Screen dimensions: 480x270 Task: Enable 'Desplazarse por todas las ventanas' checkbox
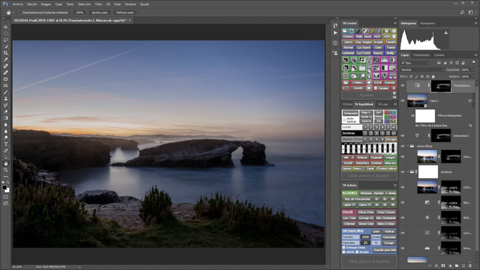pyautogui.click(x=20, y=12)
